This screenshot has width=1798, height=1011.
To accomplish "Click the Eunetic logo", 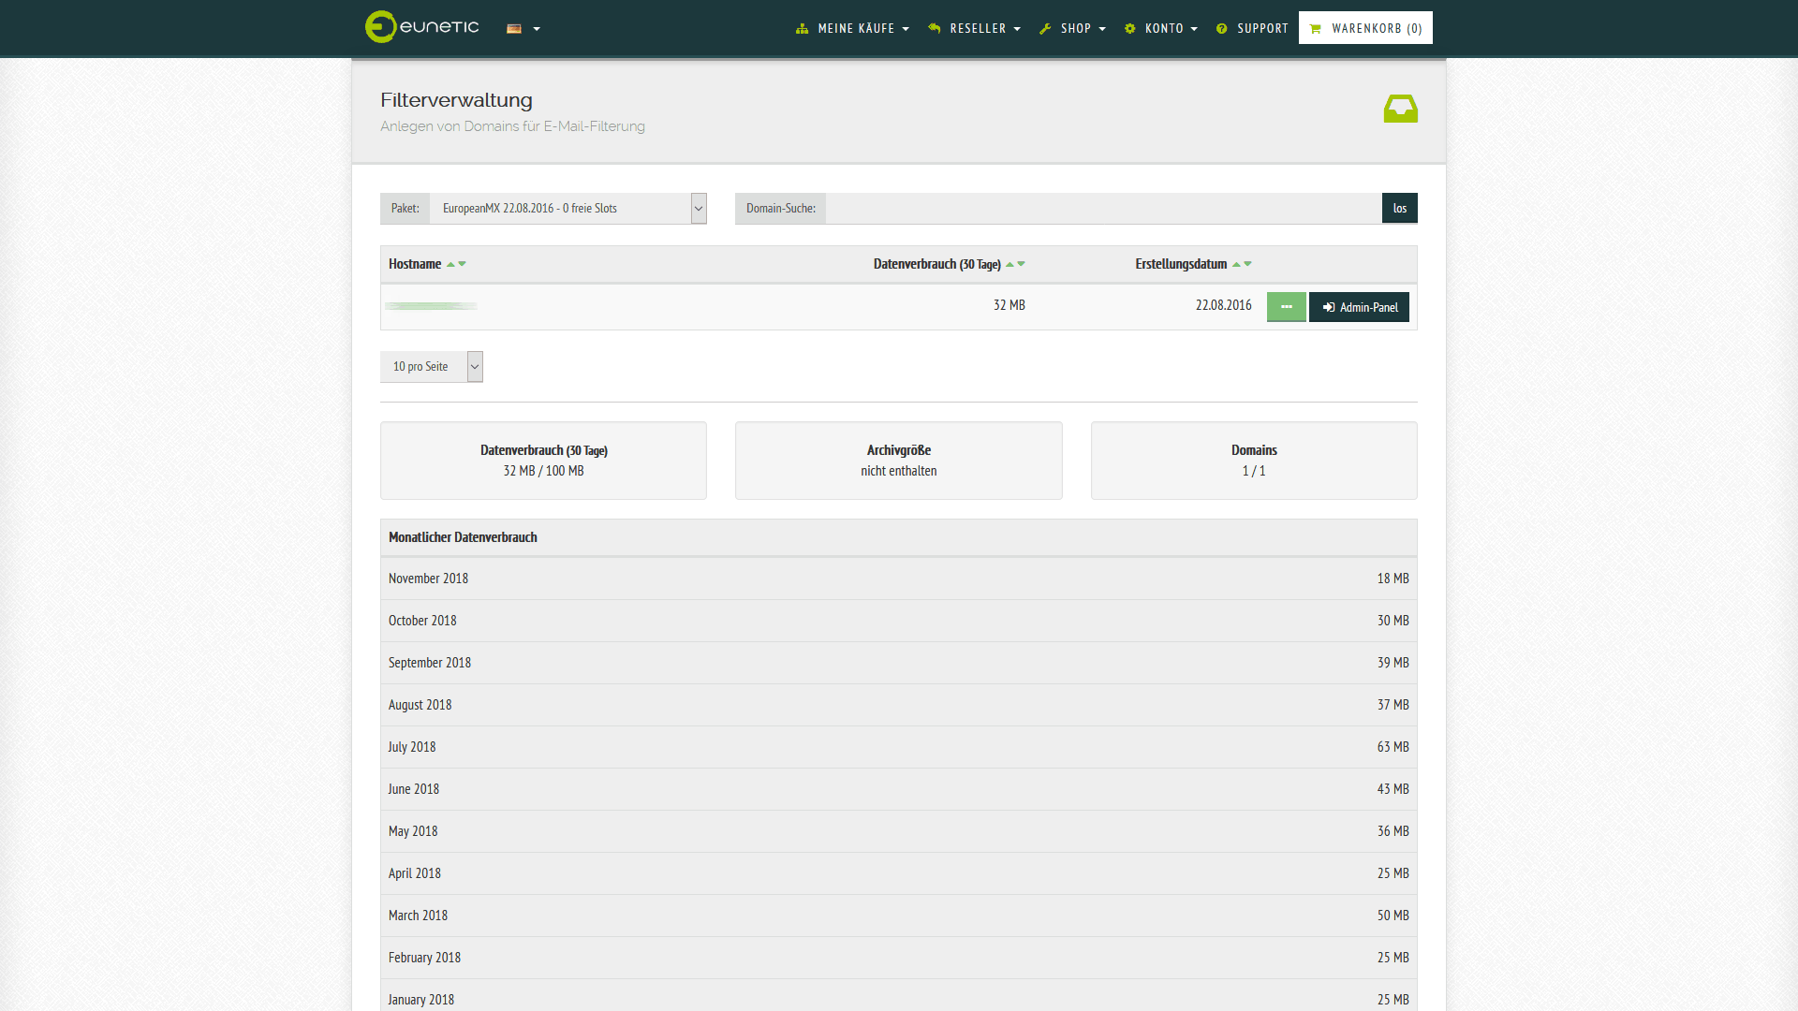I will click(421, 27).
